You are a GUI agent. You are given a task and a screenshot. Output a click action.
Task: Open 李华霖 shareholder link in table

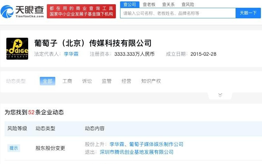click(x=117, y=144)
